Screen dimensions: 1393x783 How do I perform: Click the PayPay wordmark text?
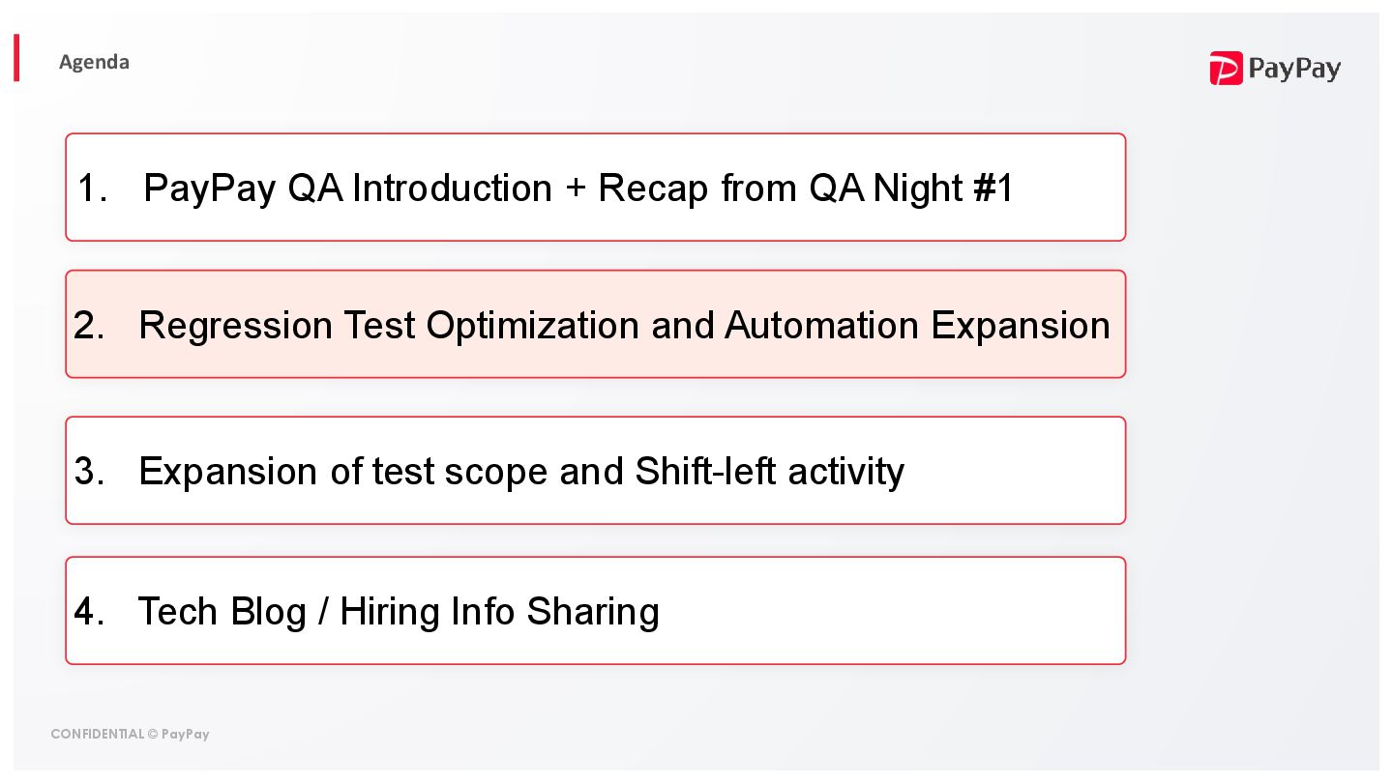coord(1294,69)
